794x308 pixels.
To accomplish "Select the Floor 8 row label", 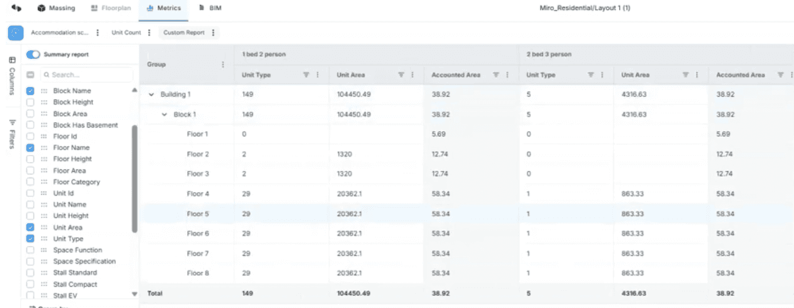I will point(197,273).
